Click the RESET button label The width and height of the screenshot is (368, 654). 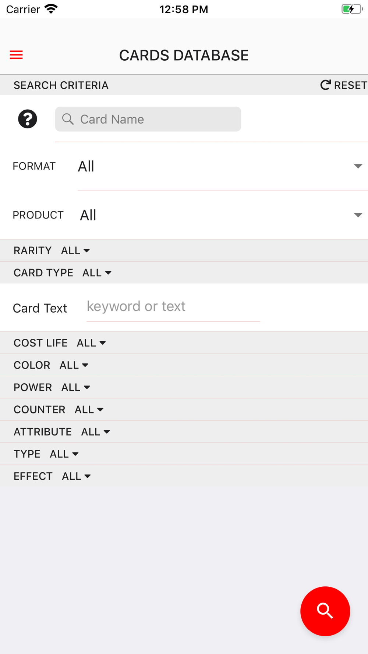click(x=350, y=85)
